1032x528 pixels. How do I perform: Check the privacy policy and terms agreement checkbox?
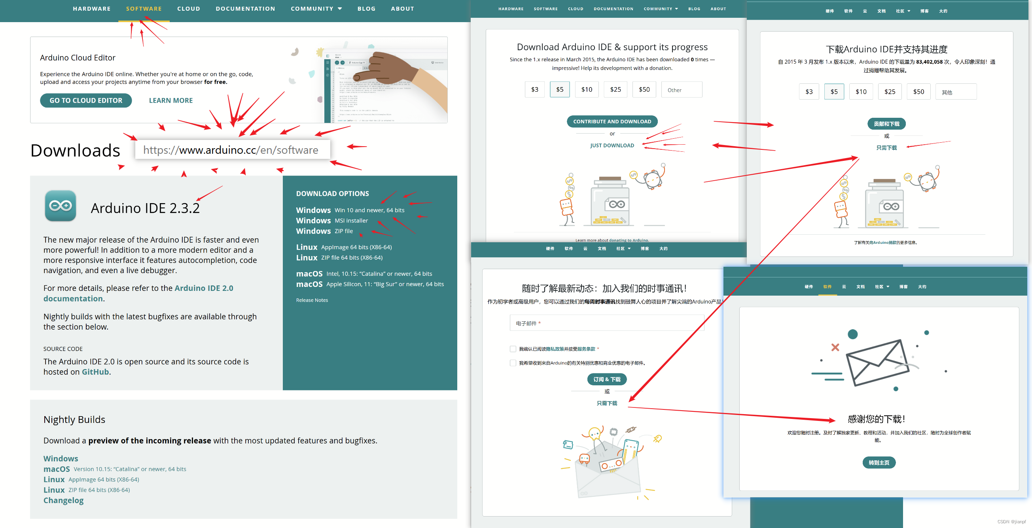click(x=513, y=349)
